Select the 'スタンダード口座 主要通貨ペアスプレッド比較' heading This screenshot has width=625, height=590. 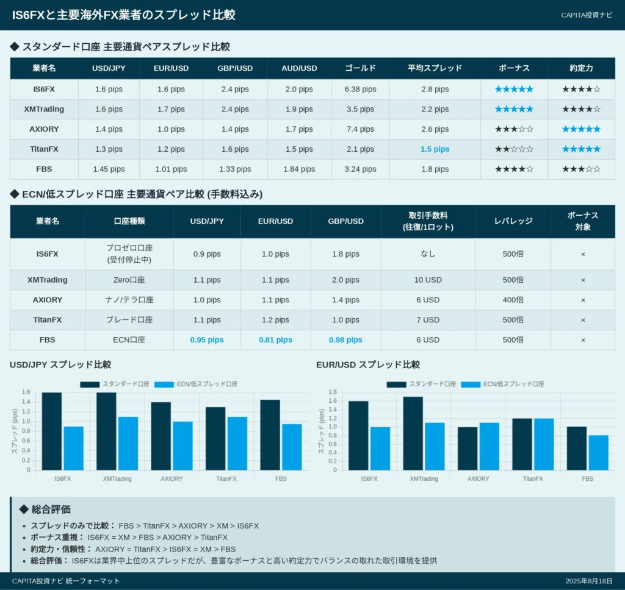coord(120,47)
